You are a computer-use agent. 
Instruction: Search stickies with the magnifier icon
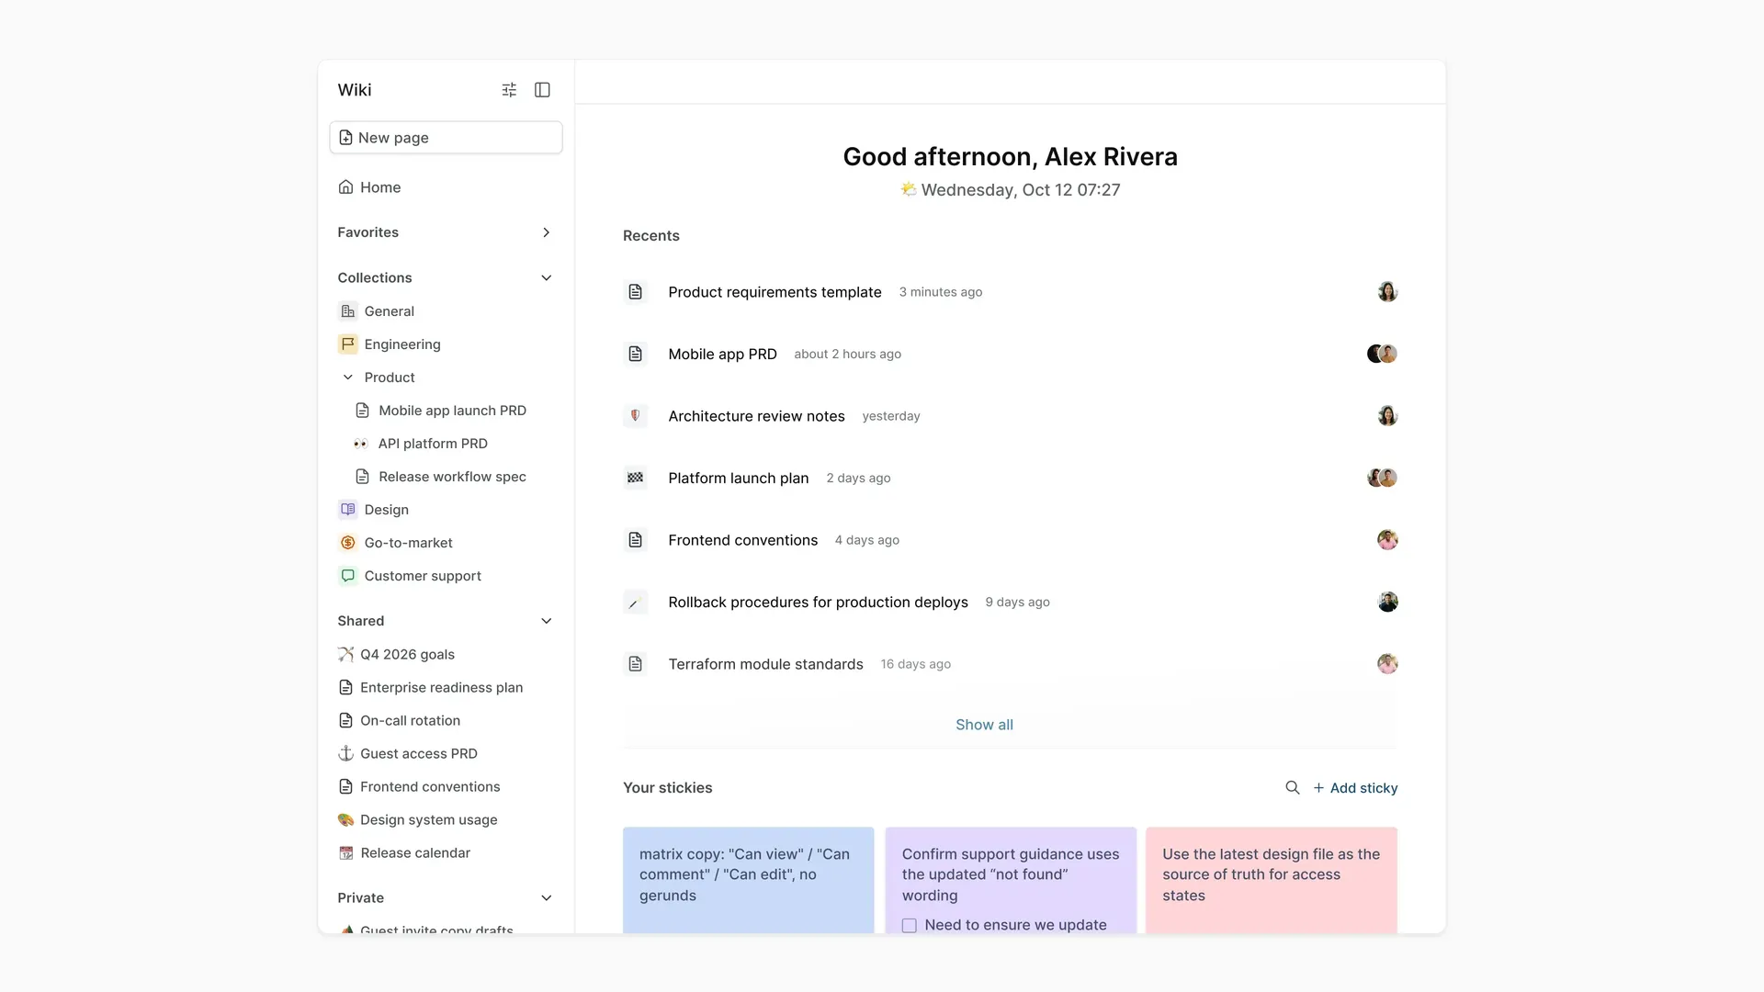tap(1292, 788)
